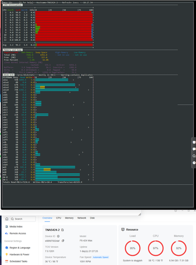Click the '1591 RPM' fan speed value

(x=85, y=261)
